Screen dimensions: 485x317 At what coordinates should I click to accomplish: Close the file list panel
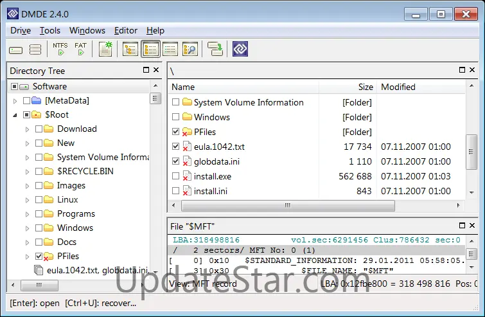472,70
